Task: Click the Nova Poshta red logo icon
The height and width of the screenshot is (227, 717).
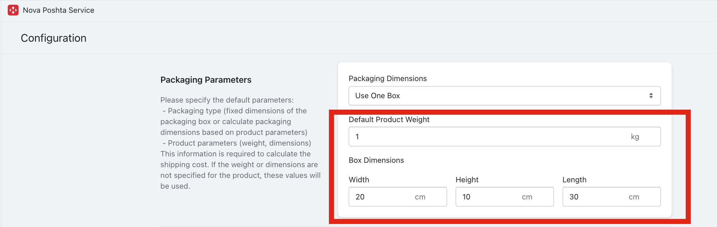Action: pyautogui.click(x=13, y=10)
